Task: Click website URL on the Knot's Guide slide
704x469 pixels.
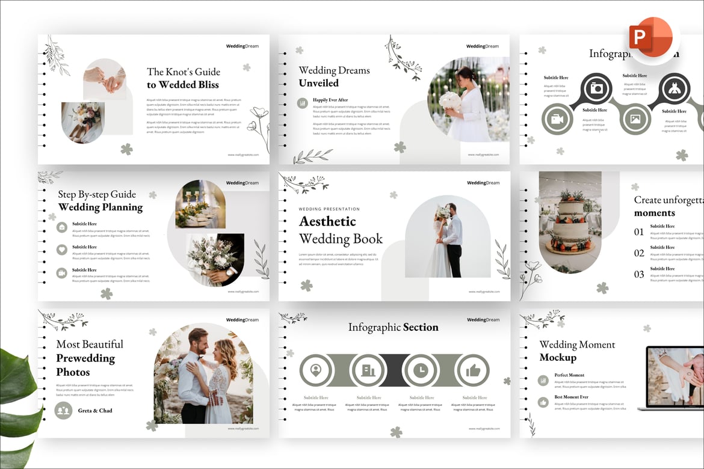Action: click(x=243, y=155)
